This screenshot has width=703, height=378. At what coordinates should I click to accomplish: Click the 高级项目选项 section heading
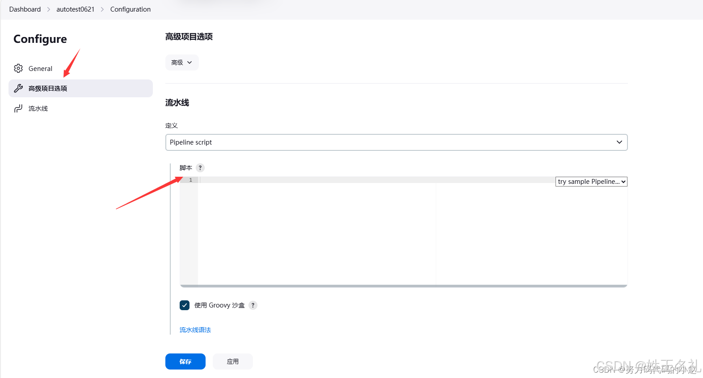(x=189, y=37)
